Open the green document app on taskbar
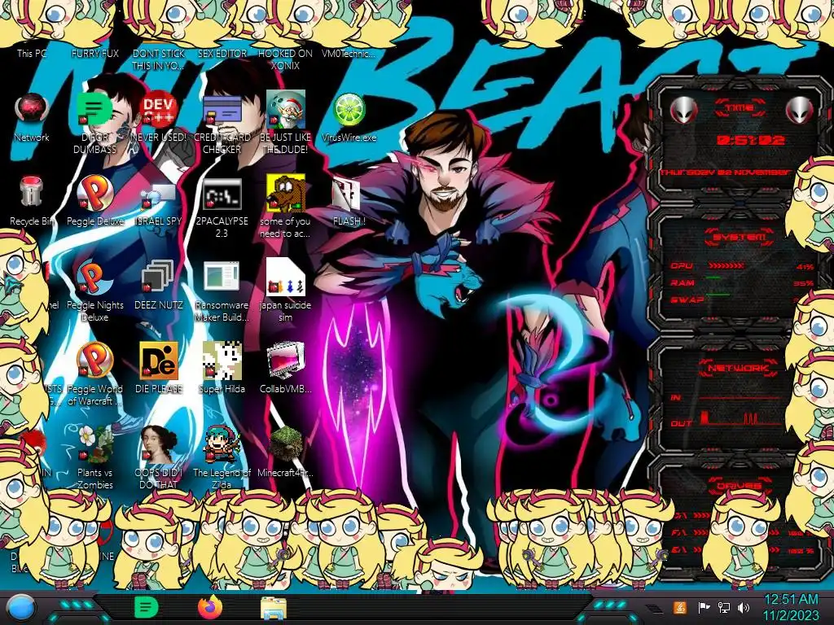 point(146,607)
